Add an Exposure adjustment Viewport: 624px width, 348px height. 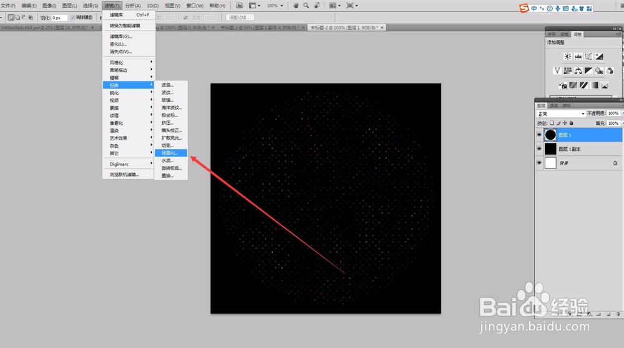599,57
